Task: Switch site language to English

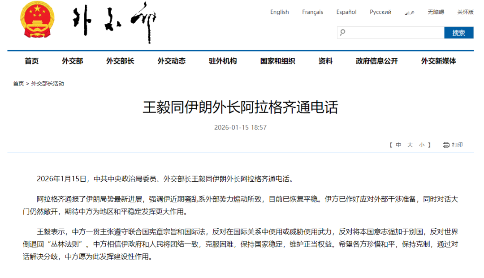Action: 279,12
